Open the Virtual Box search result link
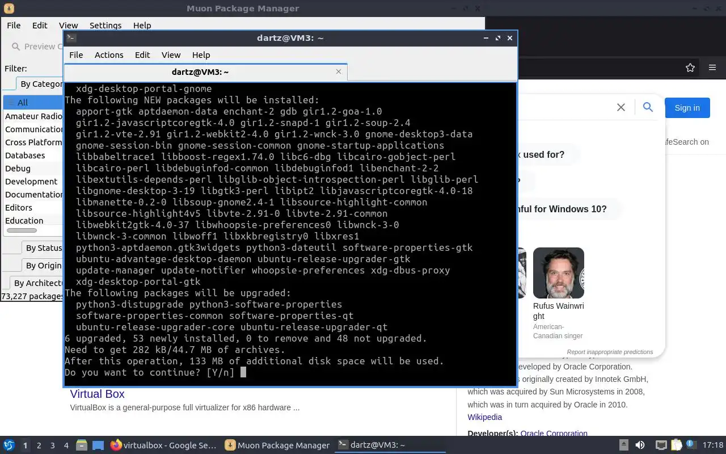The width and height of the screenshot is (726, 454). pos(97,394)
